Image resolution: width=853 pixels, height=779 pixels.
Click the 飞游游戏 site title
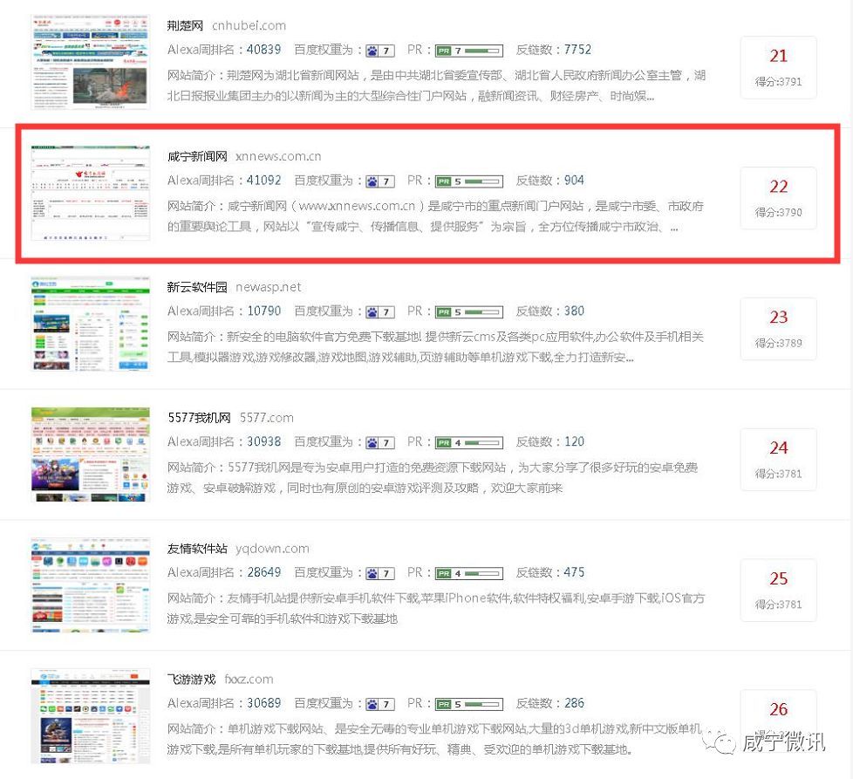pyautogui.click(x=191, y=679)
